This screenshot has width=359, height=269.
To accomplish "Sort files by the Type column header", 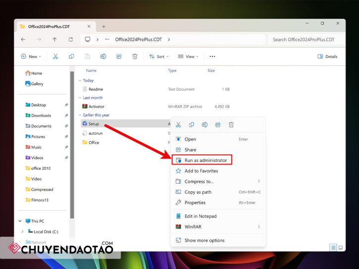I will click(172, 70).
